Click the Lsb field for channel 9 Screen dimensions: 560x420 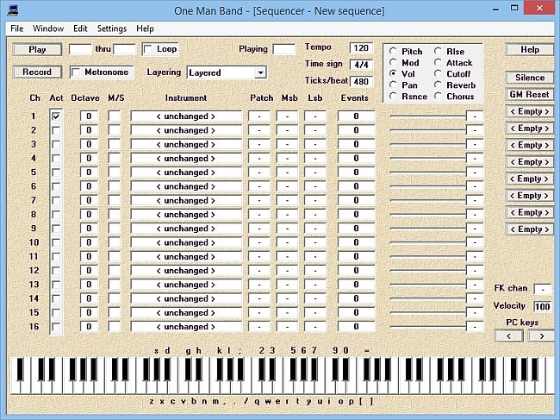tap(315, 229)
